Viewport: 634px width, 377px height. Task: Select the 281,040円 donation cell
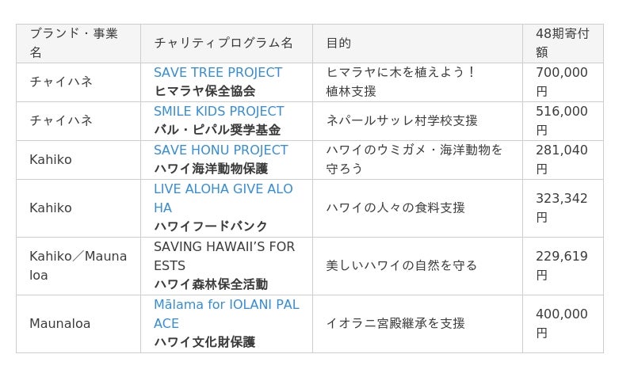tap(563, 160)
